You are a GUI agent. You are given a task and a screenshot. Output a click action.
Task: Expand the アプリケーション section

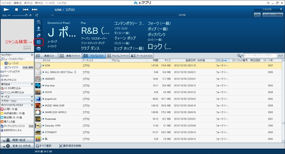click(32, 101)
